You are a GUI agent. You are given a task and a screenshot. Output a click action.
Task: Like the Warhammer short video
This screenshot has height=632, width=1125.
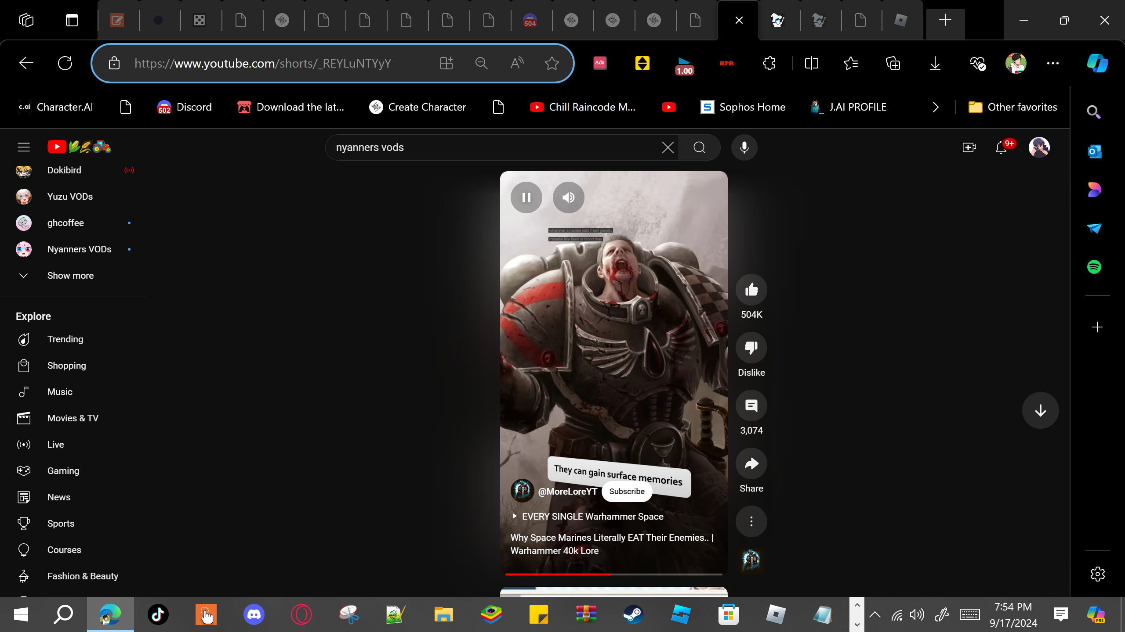coord(751,290)
